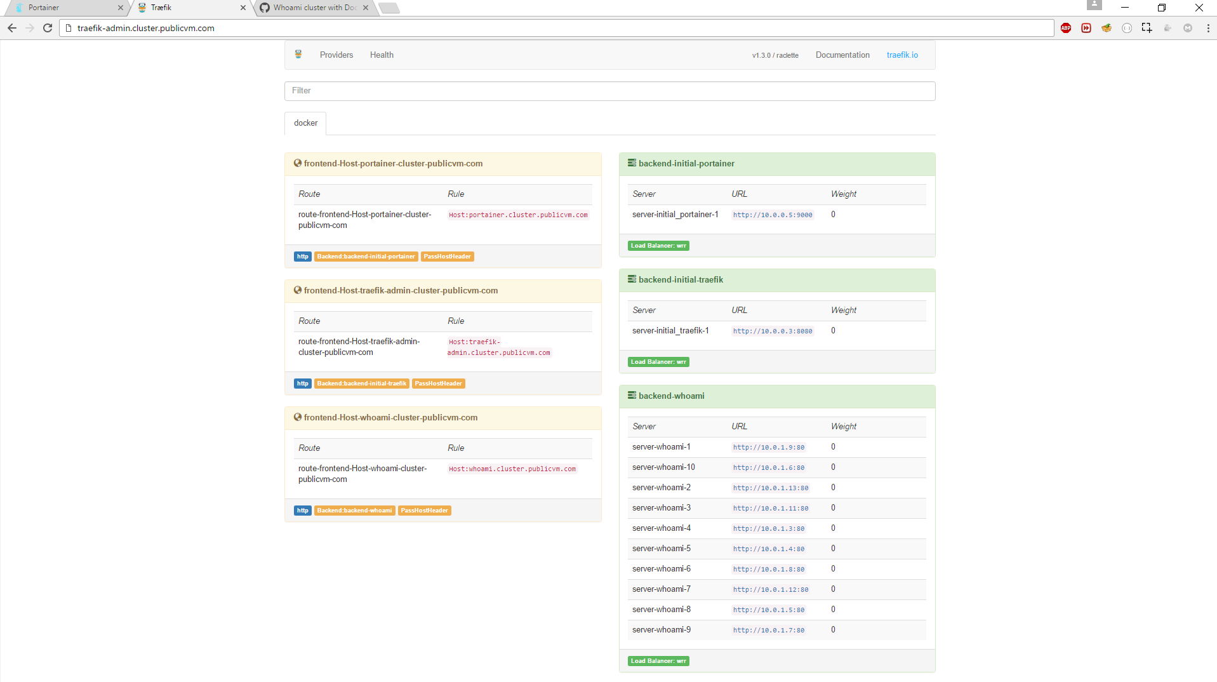This screenshot has height=682, width=1217.
Task: Open the MEGA extension icon
Action: tap(1188, 28)
